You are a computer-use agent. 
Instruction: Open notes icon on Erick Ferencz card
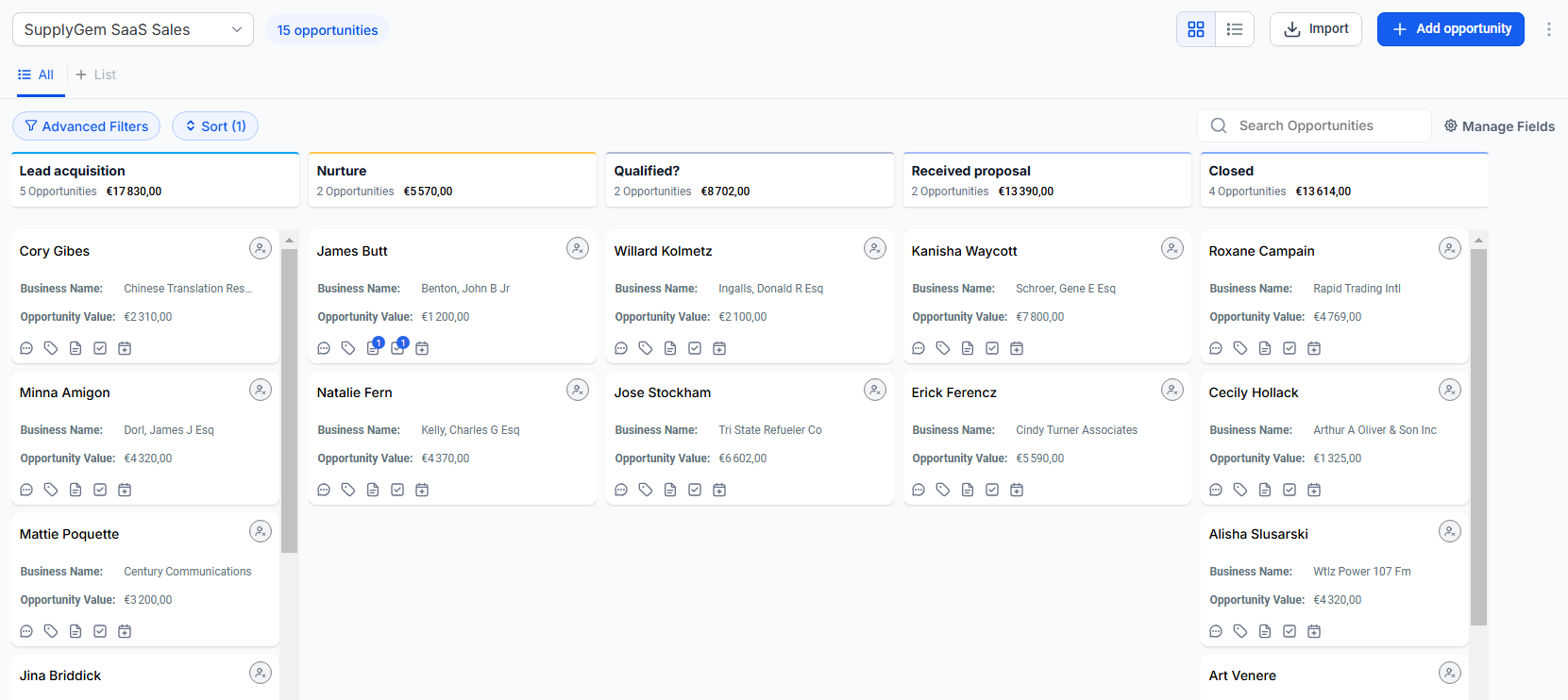tap(968, 490)
